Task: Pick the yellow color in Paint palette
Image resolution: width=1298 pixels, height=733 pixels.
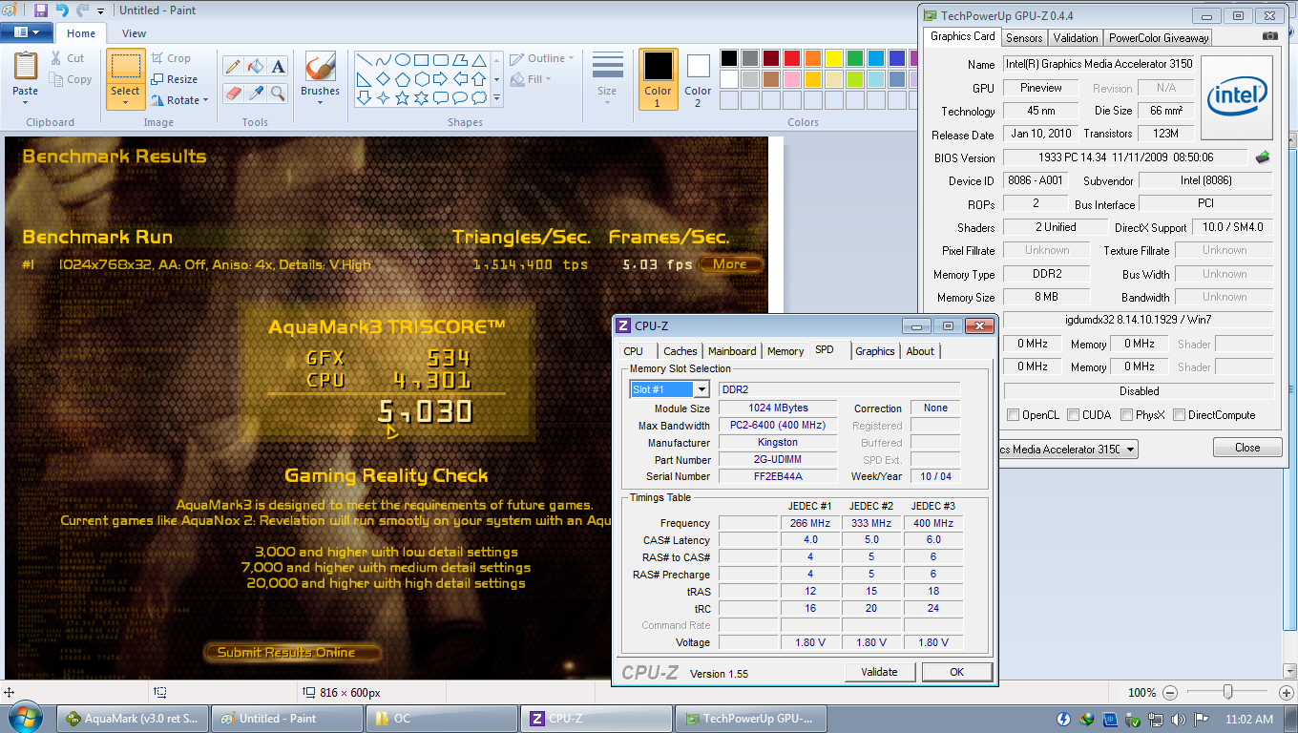Action: tap(833, 58)
